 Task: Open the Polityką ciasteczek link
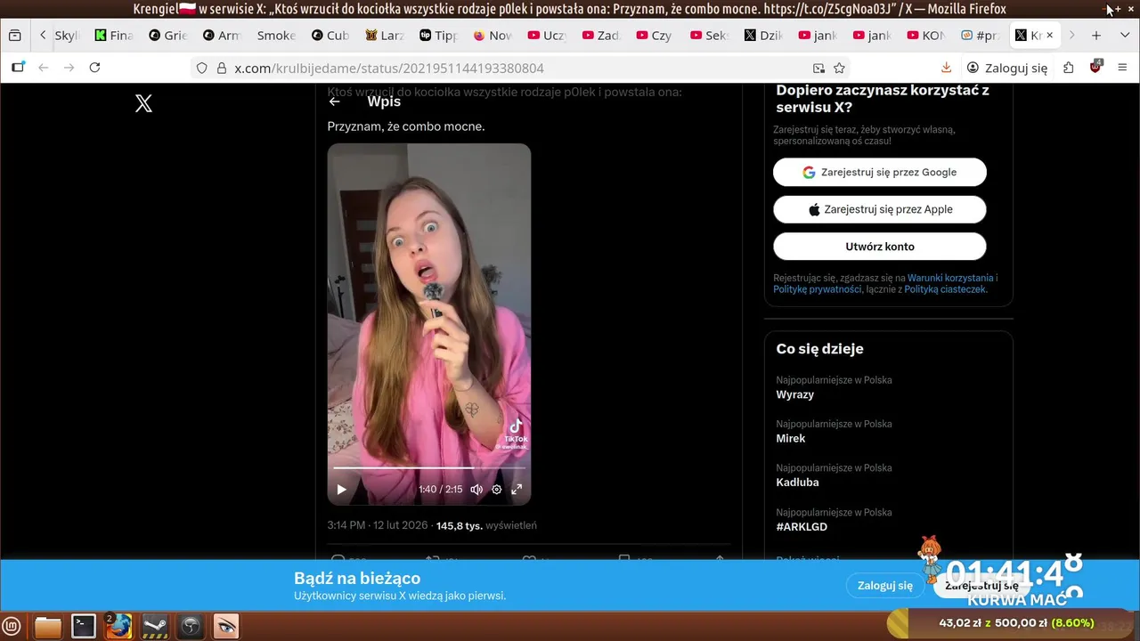[945, 289]
